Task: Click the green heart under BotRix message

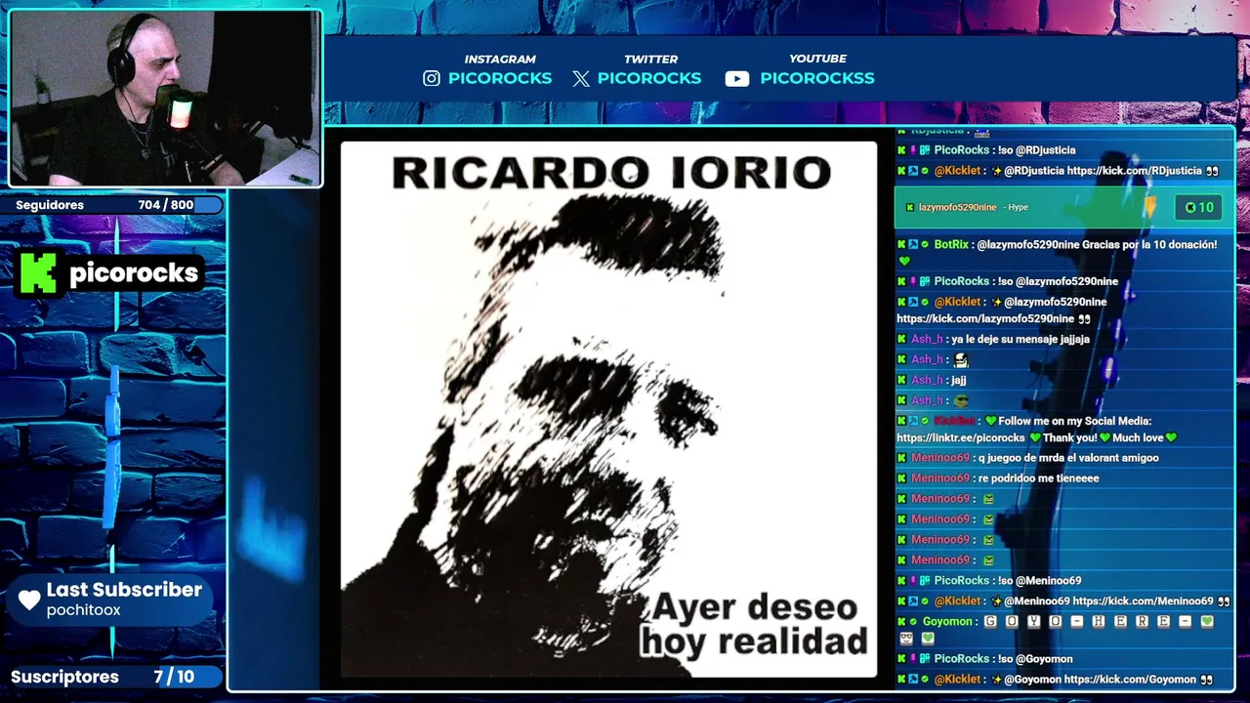Action: coord(904,262)
